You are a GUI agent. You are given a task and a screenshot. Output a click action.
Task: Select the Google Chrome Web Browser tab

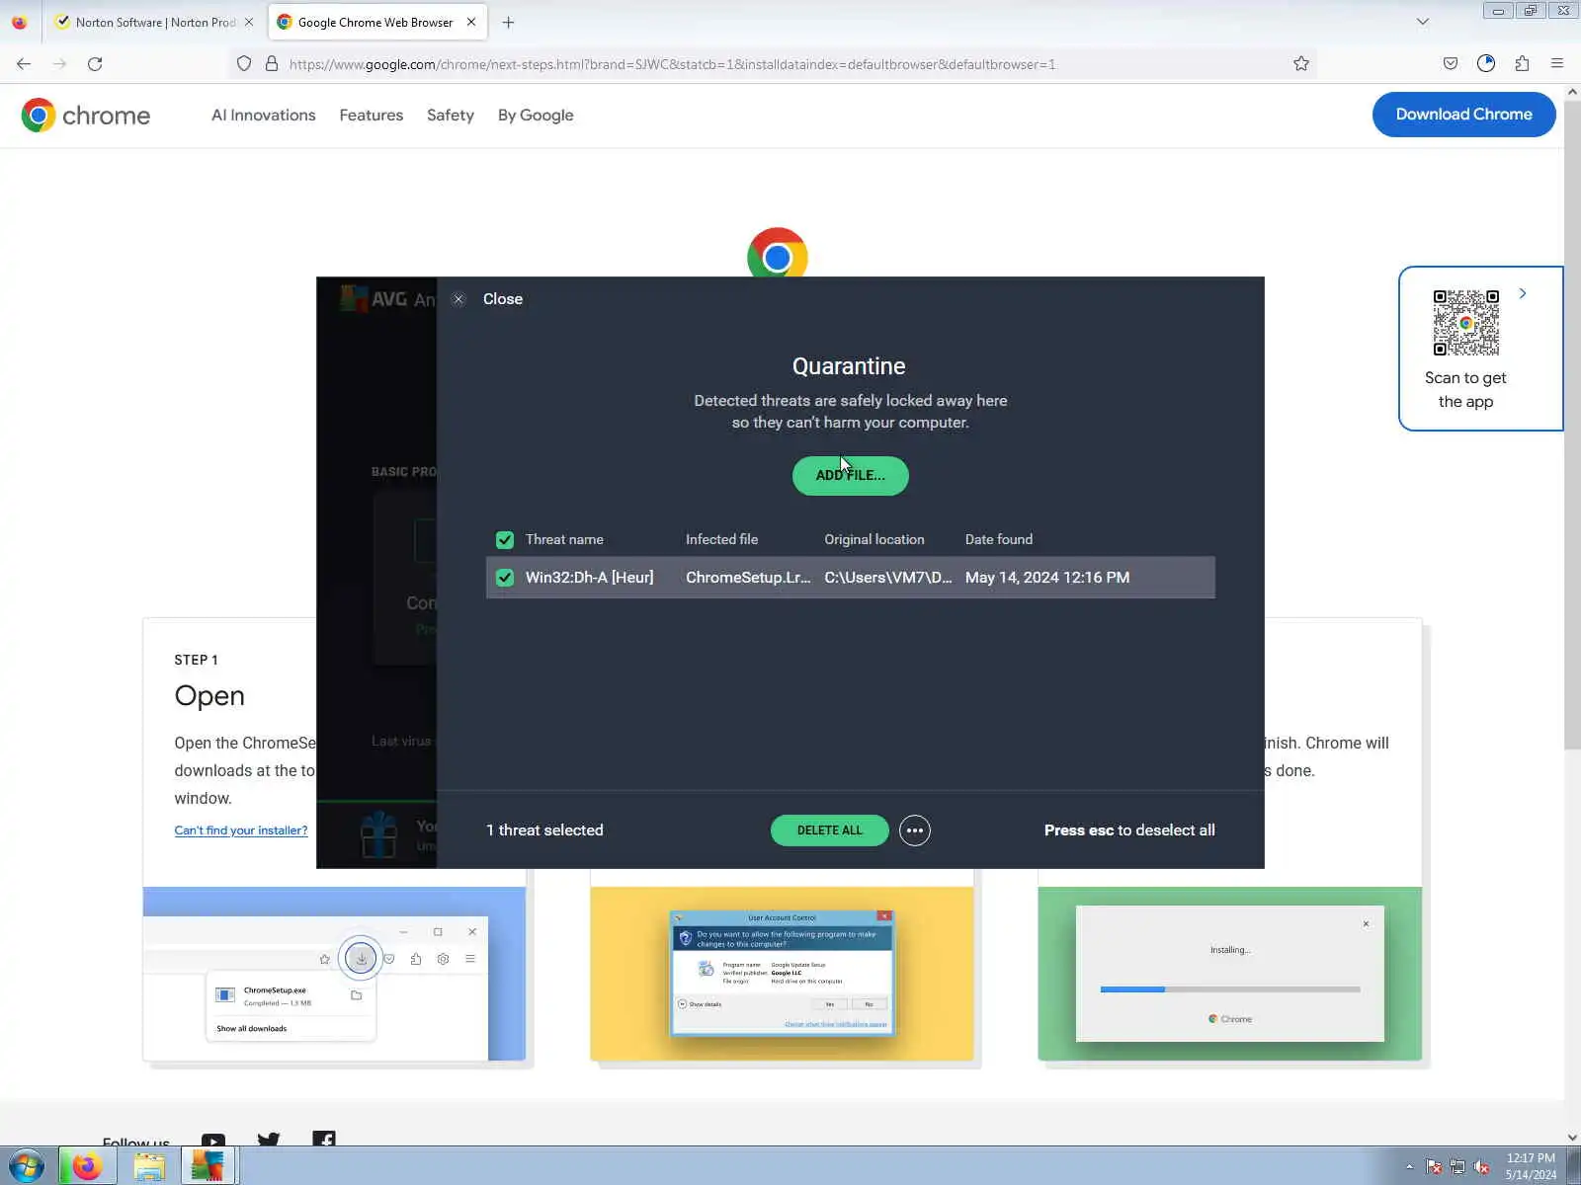(x=376, y=22)
